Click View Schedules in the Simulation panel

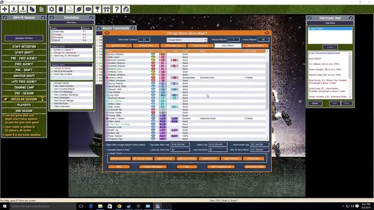coord(61,97)
